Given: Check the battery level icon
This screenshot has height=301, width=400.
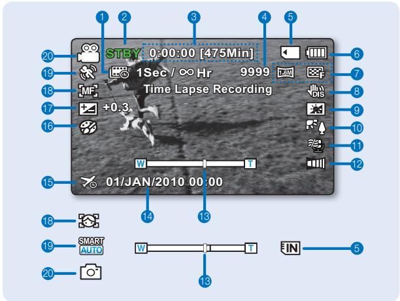Looking at the screenshot, I should coord(316,53).
